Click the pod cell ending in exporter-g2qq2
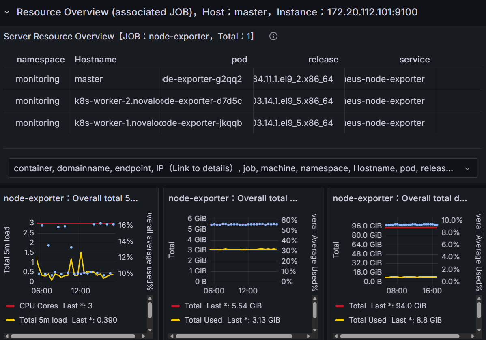Viewport: 486px width, 340px height. [207, 79]
